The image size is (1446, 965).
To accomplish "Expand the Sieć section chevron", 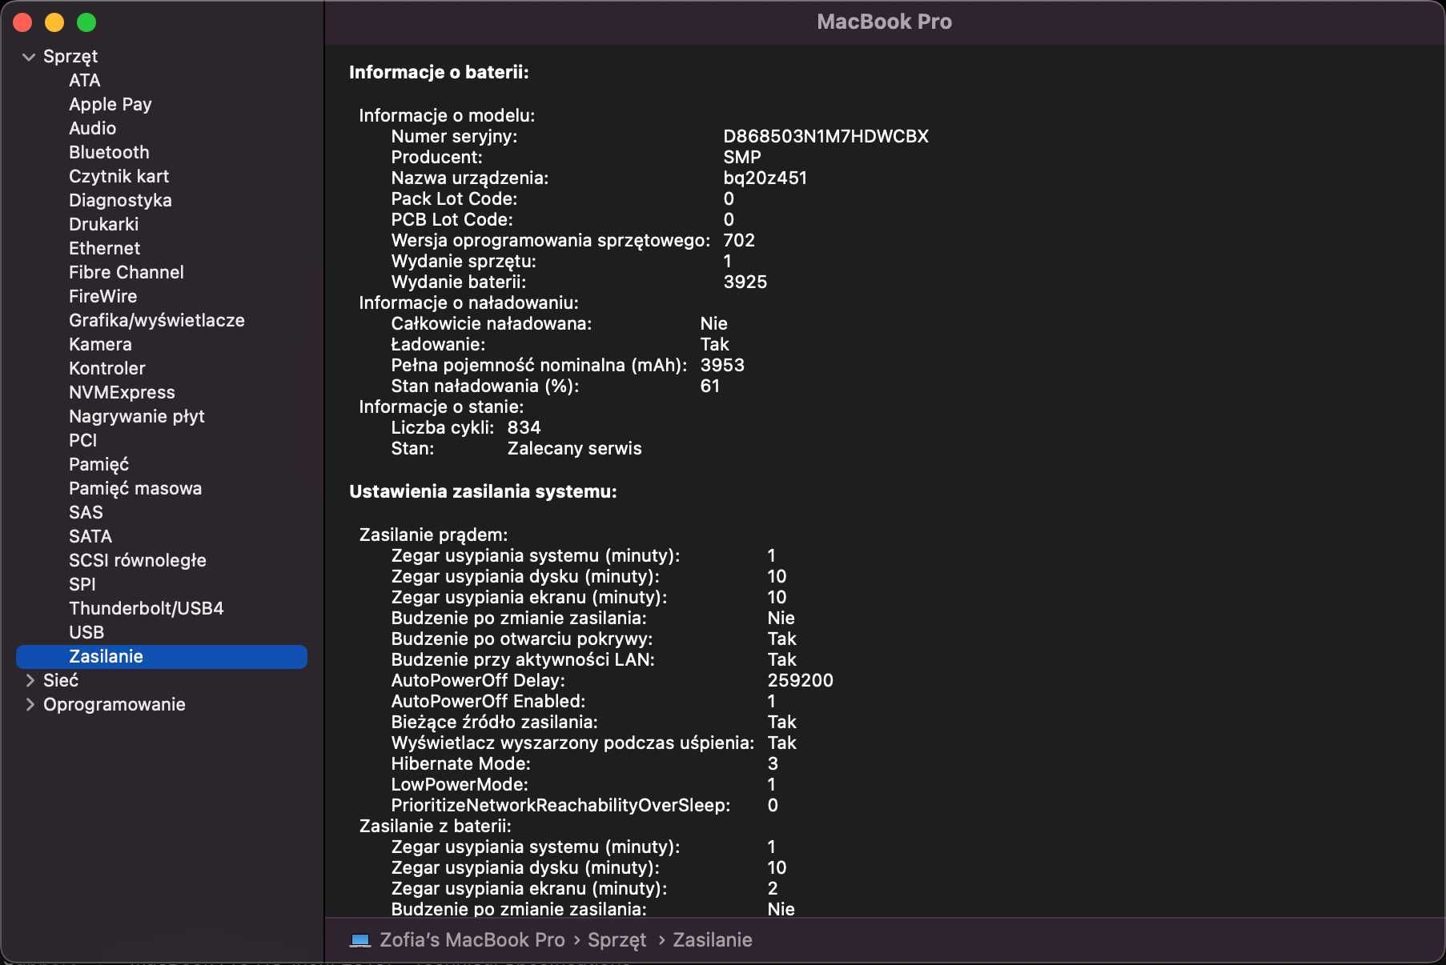I will click(30, 680).
